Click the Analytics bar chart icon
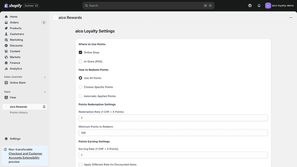The width and height of the screenshot is (297, 167). pos(6,68)
